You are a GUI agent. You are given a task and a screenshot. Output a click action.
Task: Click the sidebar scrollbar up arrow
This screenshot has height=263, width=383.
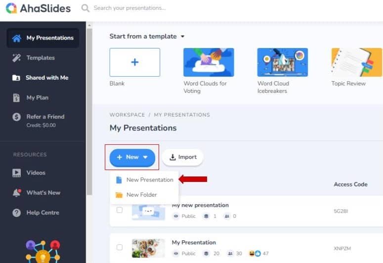(89, 25)
